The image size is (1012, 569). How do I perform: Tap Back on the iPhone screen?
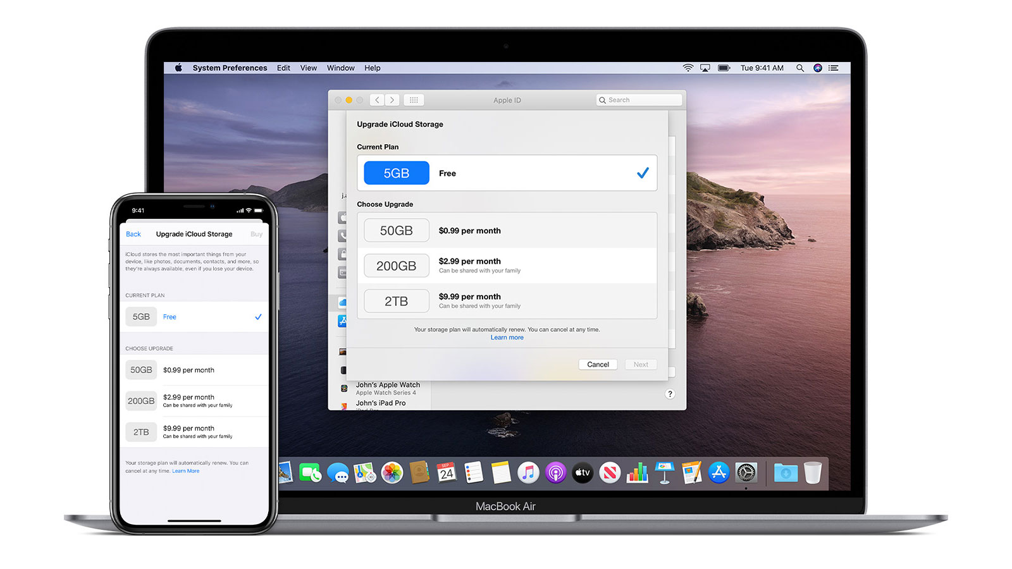pyautogui.click(x=133, y=234)
